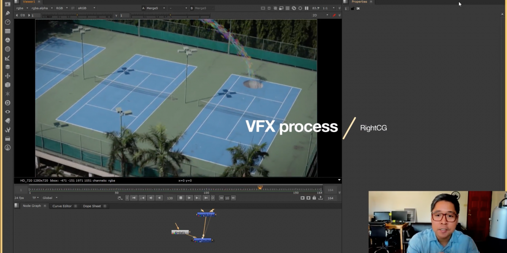Image resolution: width=507 pixels, height=253 pixels.
Task: Toggle the playback loop mode icon
Action: 120,198
